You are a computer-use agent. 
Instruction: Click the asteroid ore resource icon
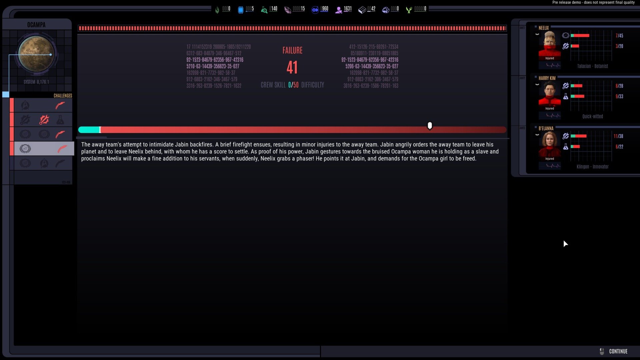[385, 10]
